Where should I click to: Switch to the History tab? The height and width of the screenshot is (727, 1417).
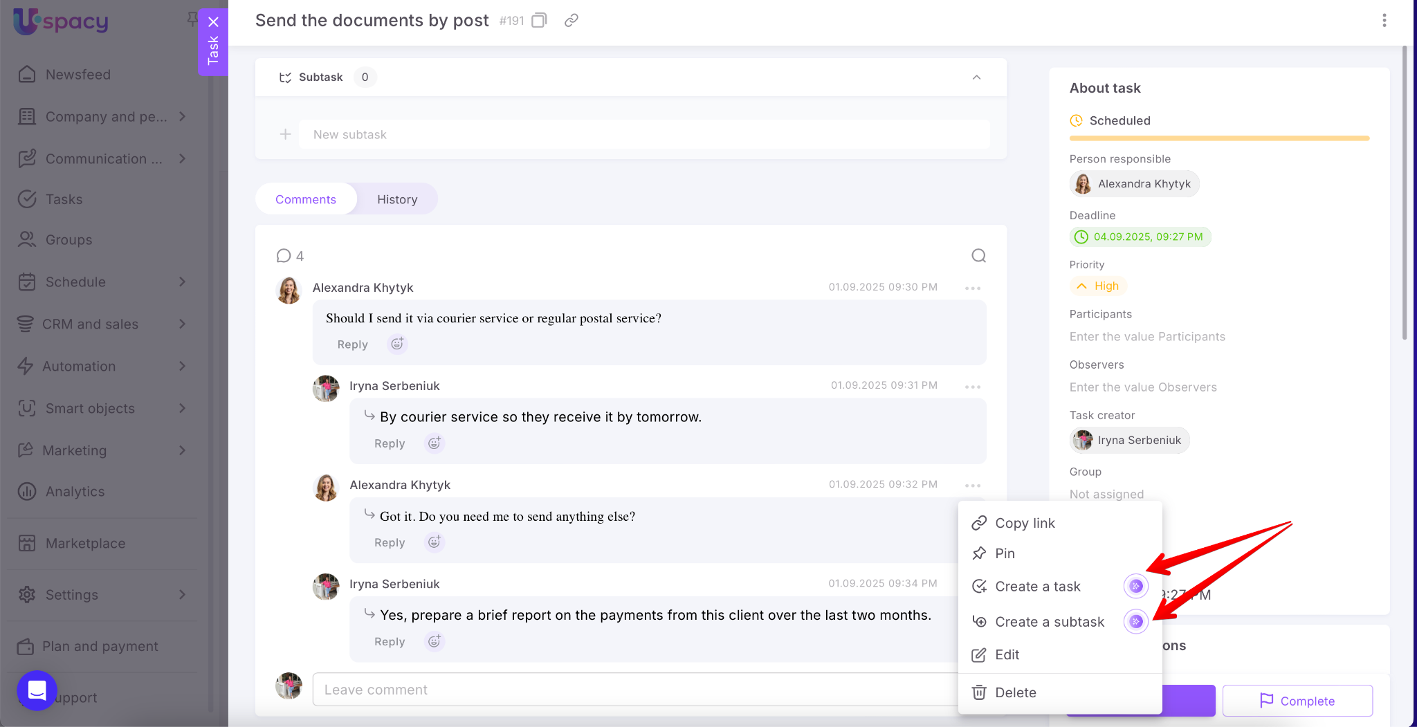click(397, 199)
